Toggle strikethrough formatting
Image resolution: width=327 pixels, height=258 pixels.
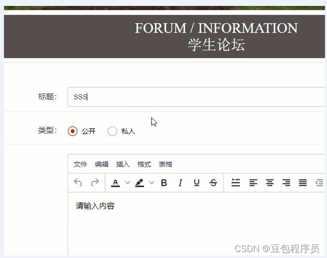(213, 183)
